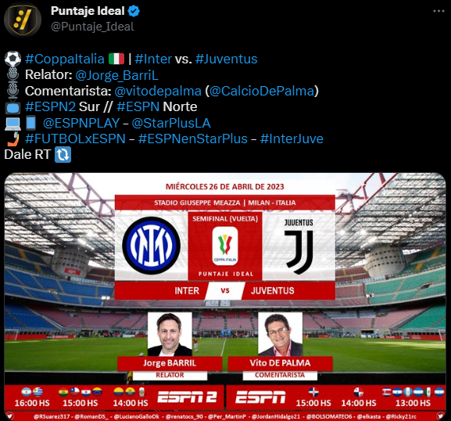Visit the @ESPNPLAY mention

81,123
